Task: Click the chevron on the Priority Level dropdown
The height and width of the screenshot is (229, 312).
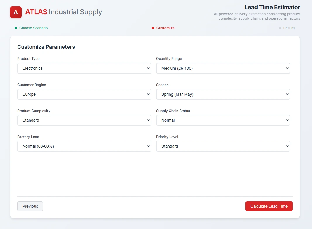Action: (287, 146)
